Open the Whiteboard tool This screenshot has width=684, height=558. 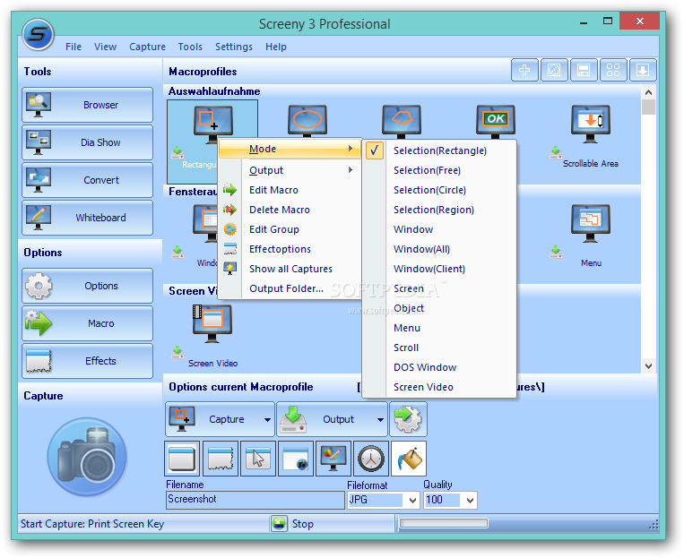tap(87, 217)
